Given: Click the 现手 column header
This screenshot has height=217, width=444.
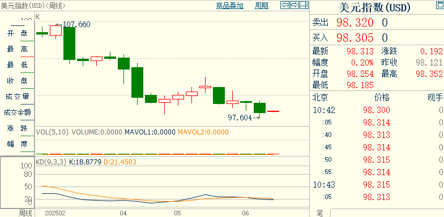Looking at the screenshot, I should click(435, 98).
